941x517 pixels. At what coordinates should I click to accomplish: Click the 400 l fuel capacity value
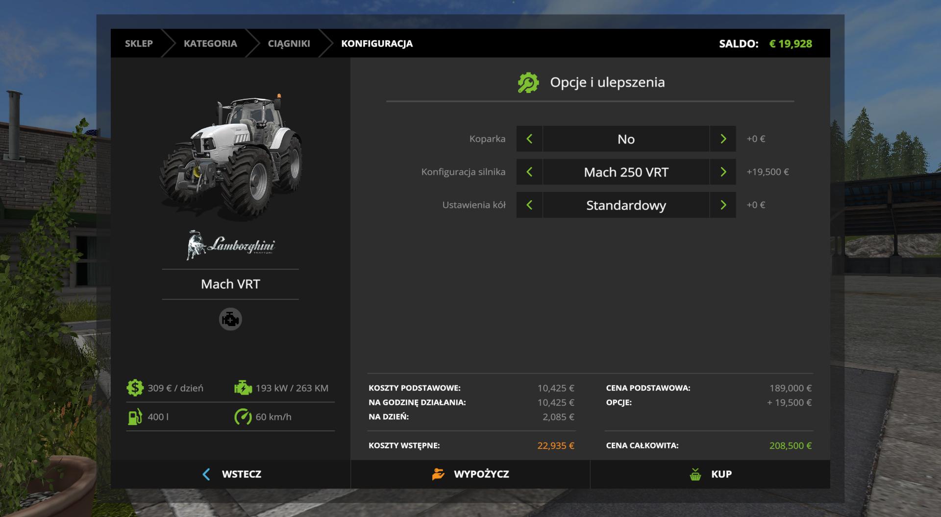[x=158, y=417]
